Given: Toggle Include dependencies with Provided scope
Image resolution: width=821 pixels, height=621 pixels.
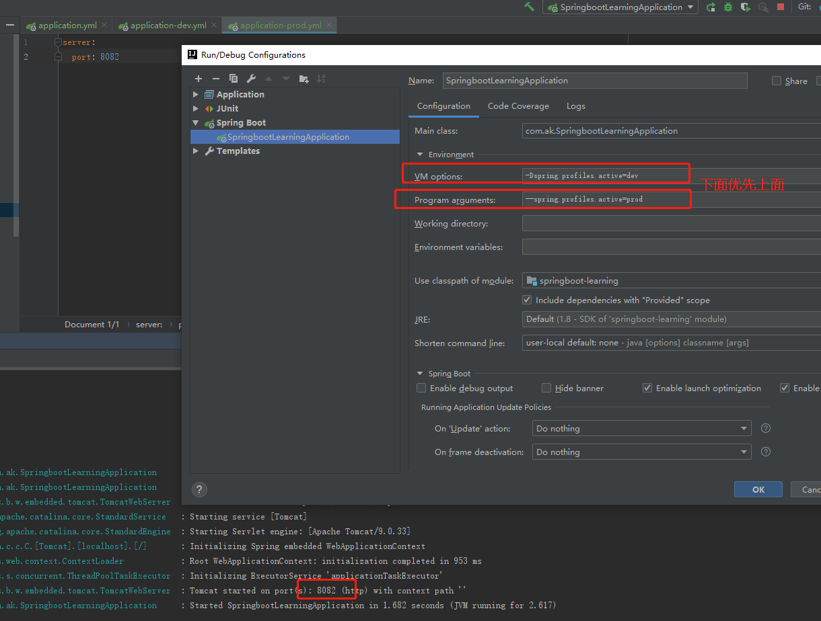Looking at the screenshot, I should [527, 300].
